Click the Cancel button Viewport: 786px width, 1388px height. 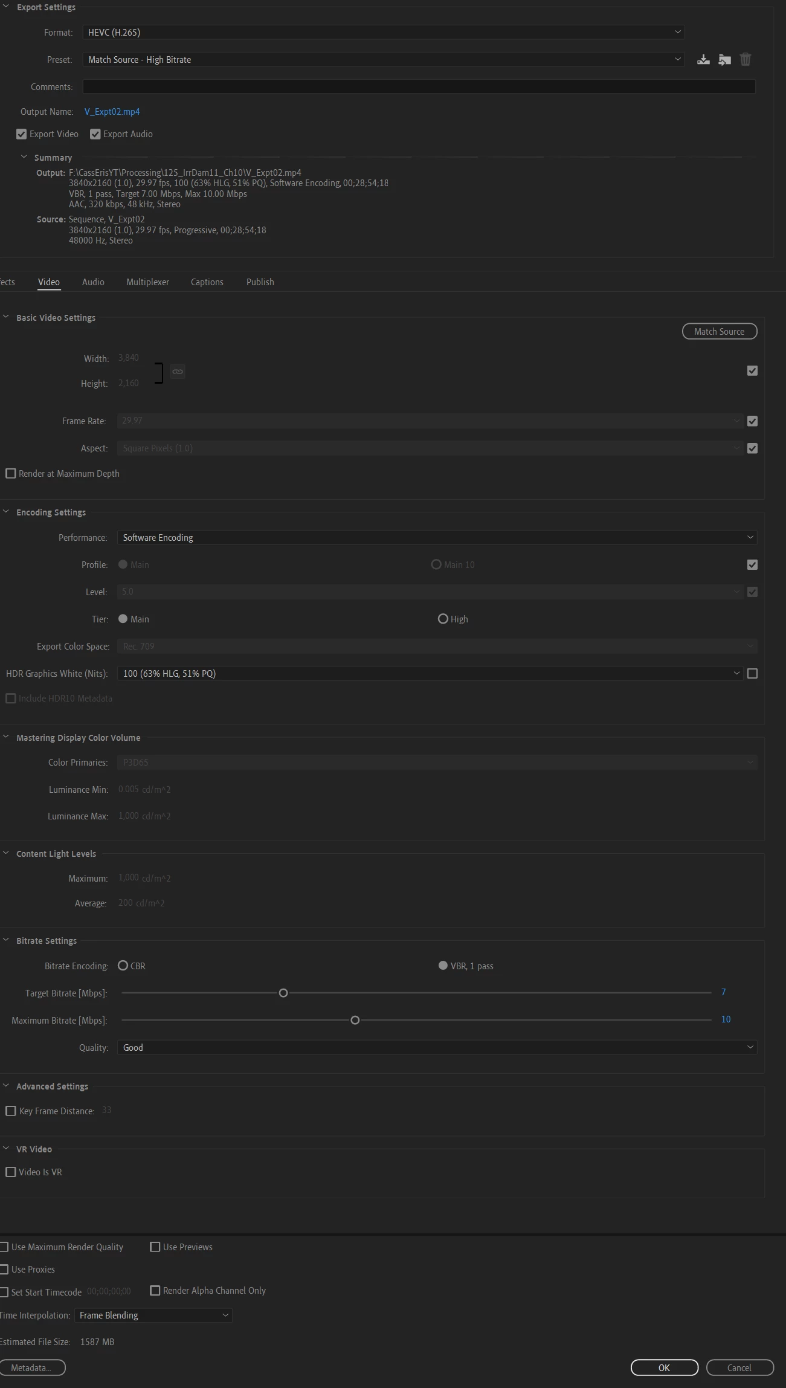(x=739, y=1368)
